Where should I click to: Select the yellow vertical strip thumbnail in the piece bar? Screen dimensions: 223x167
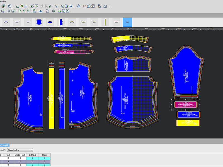click(106, 22)
